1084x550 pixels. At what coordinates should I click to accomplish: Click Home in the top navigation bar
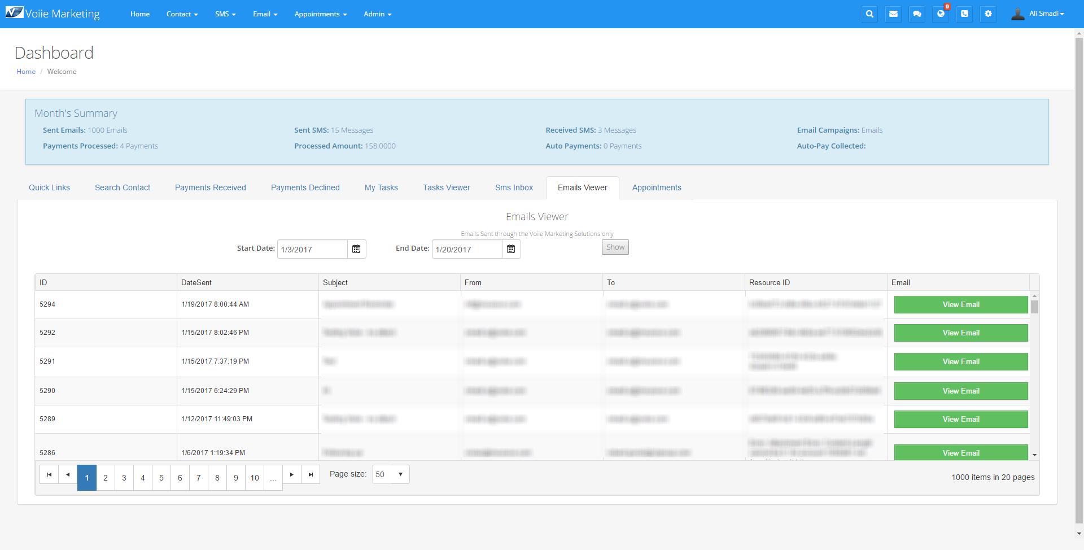[x=140, y=14]
